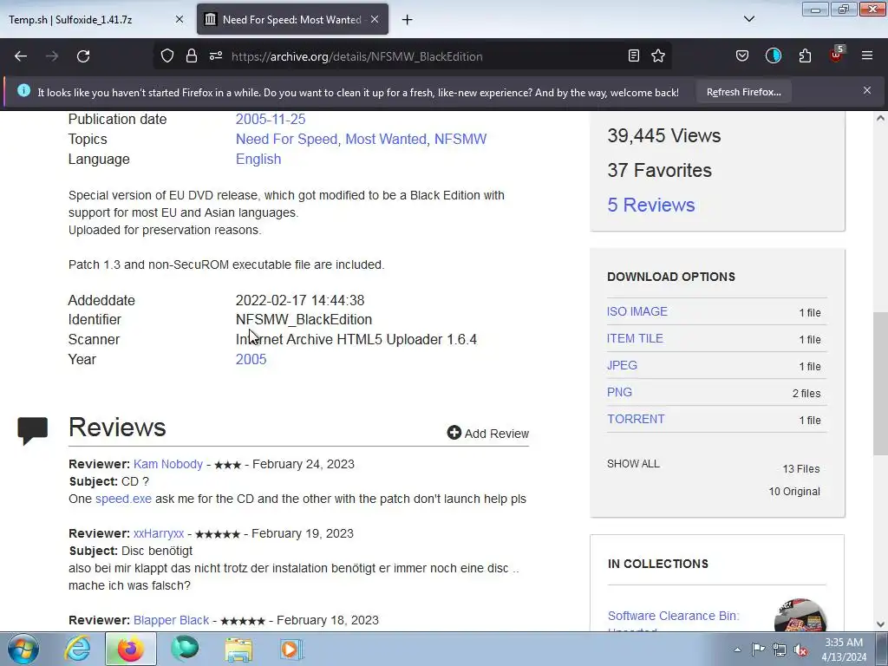This screenshot has width=888, height=666.
Task: Reload the page with the refresh icon
Action: pos(83,56)
